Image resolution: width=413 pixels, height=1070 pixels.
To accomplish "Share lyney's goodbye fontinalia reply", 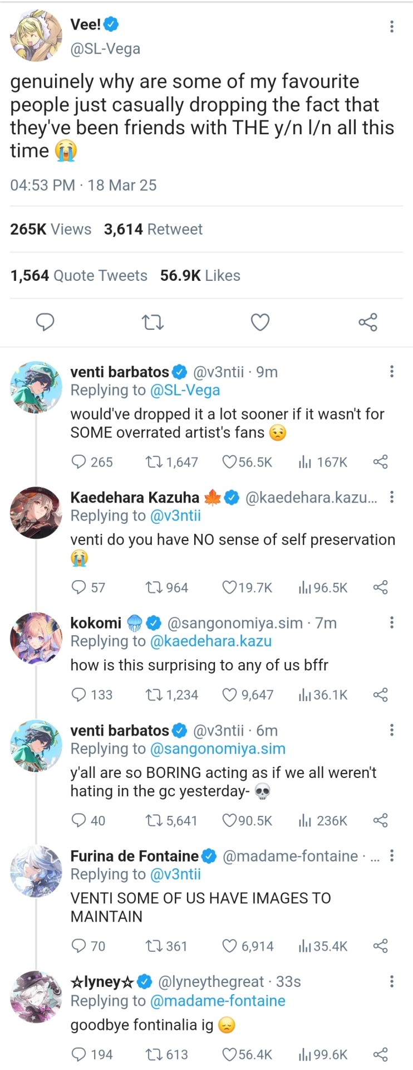I will [381, 1054].
